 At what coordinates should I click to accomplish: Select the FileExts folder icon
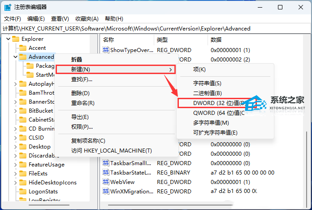coord(23,174)
